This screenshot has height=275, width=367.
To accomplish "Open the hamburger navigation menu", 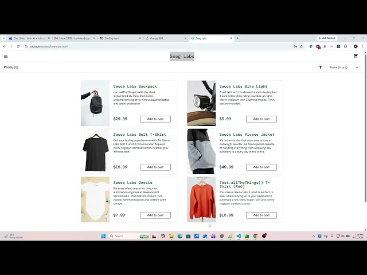I will [6, 56].
